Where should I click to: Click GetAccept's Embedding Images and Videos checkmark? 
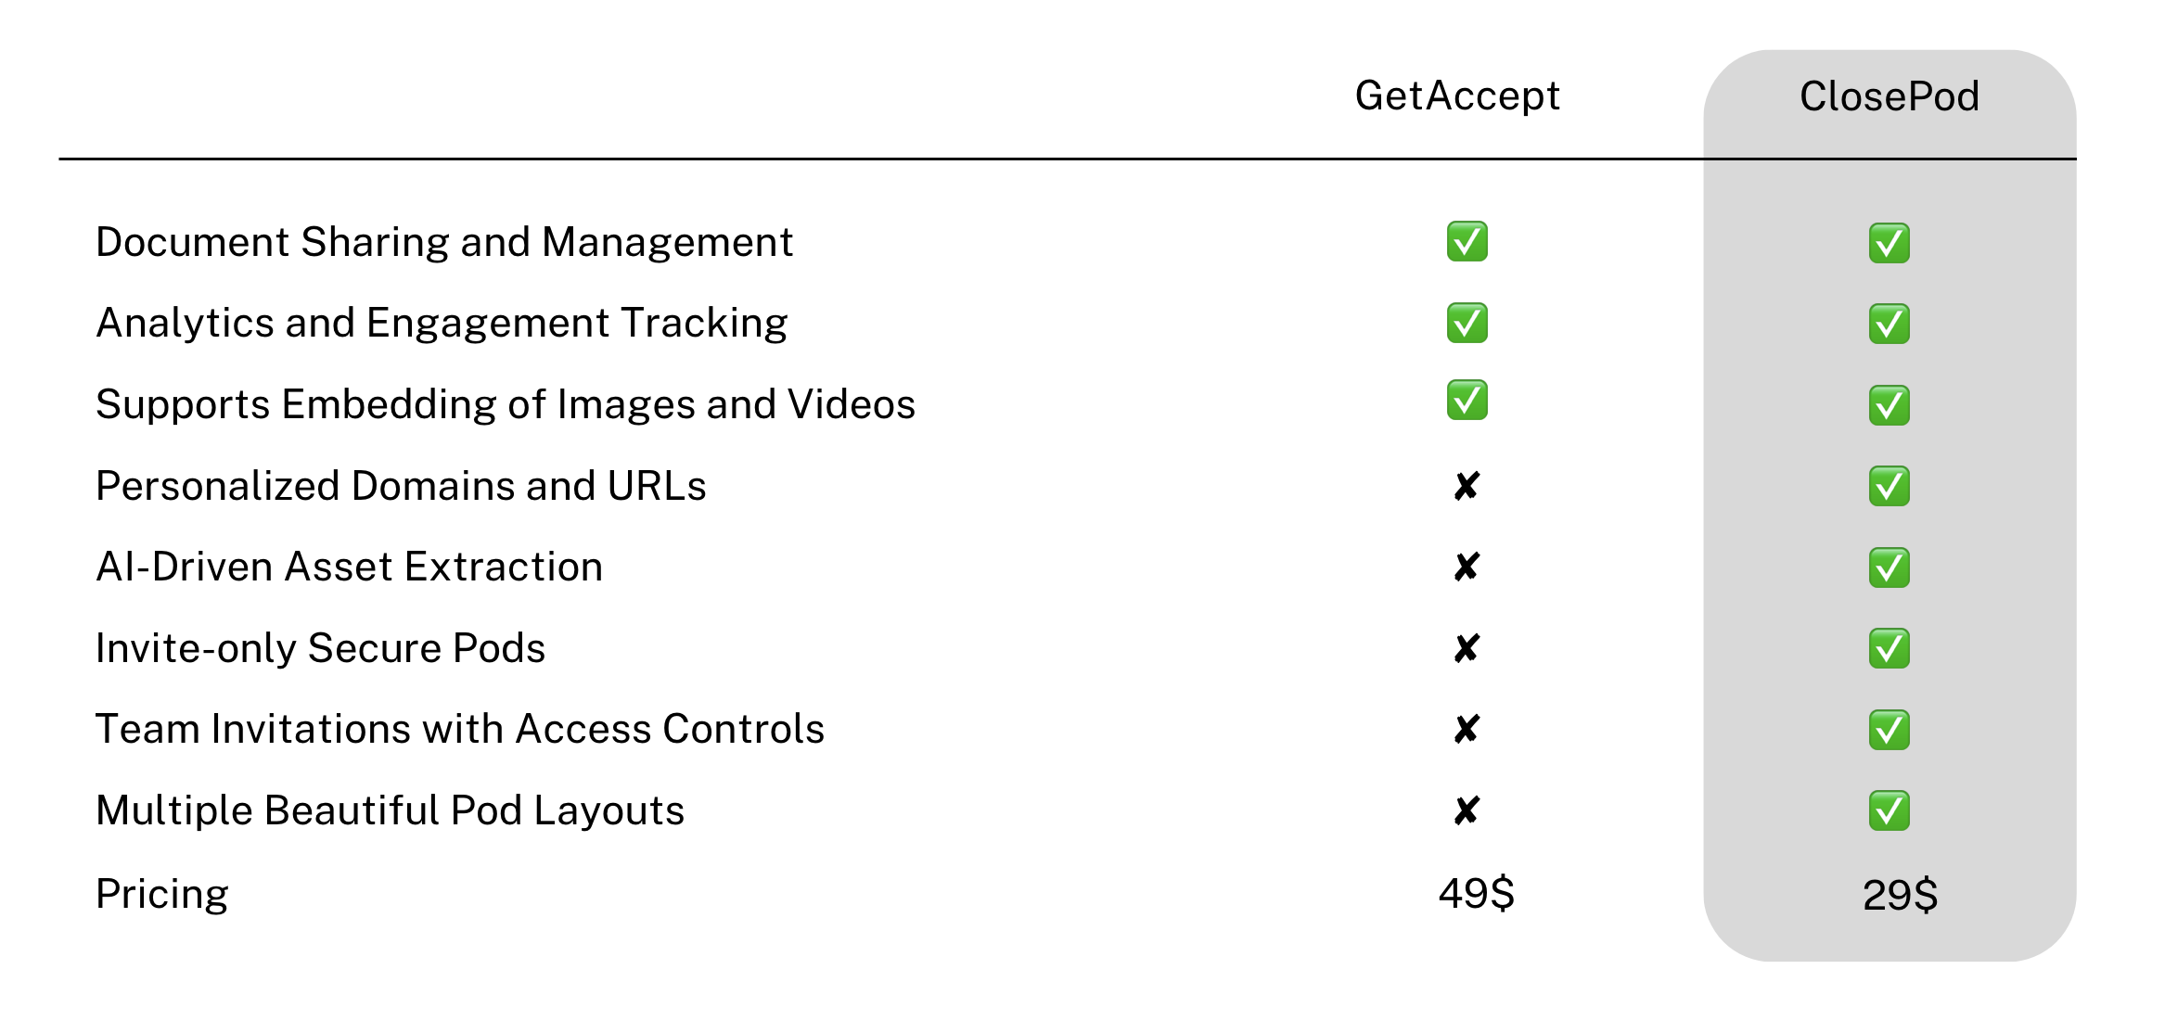click(x=1467, y=400)
